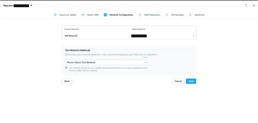Click the Next button

(x=191, y=81)
